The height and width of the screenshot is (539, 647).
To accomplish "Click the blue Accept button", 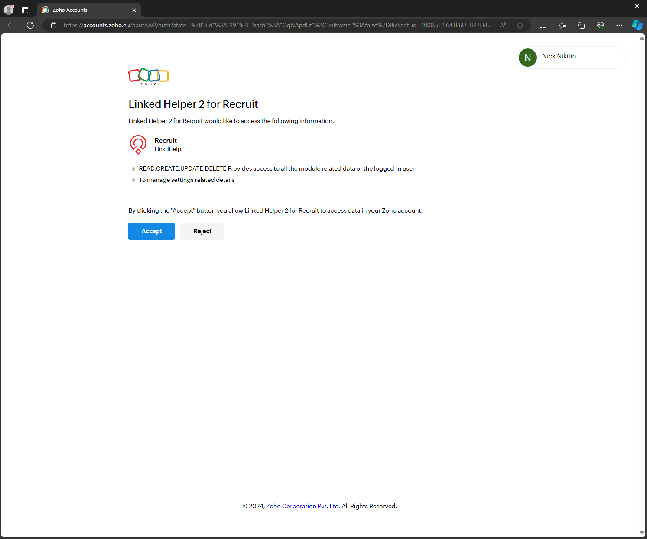I will click(151, 231).
